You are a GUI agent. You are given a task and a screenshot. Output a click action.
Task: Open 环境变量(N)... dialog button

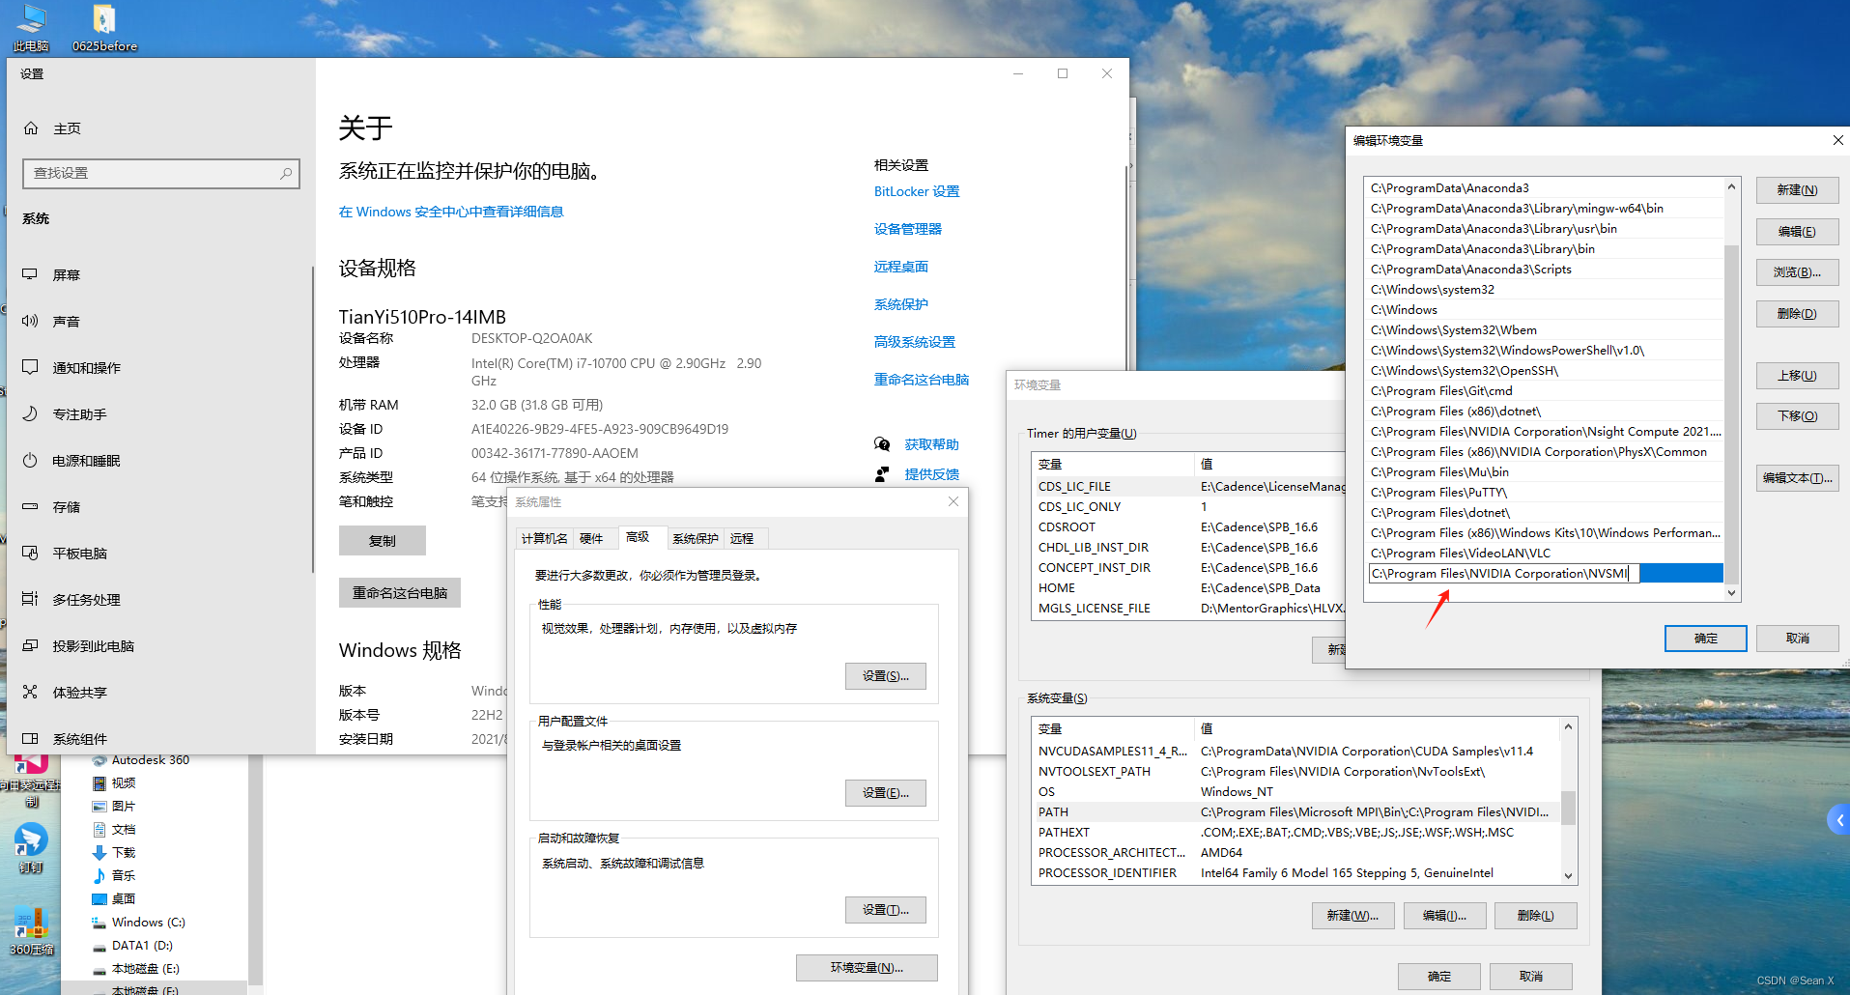(867, 968)
